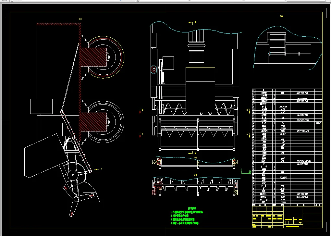Select the cyan-outlined detail view at top right

pos(288,48)
